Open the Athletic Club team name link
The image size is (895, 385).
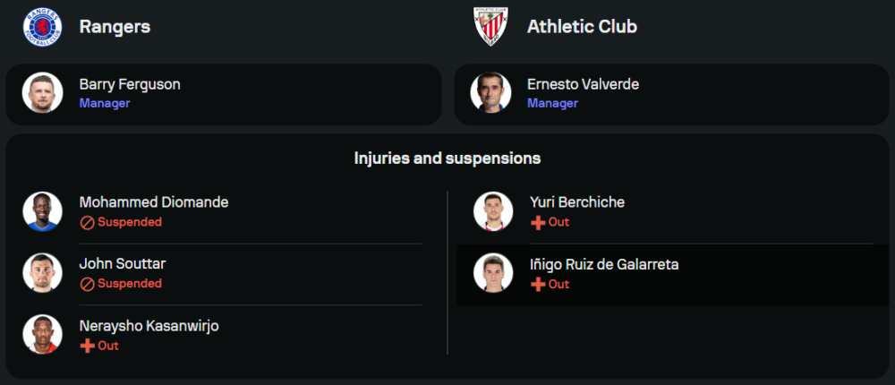582,27
